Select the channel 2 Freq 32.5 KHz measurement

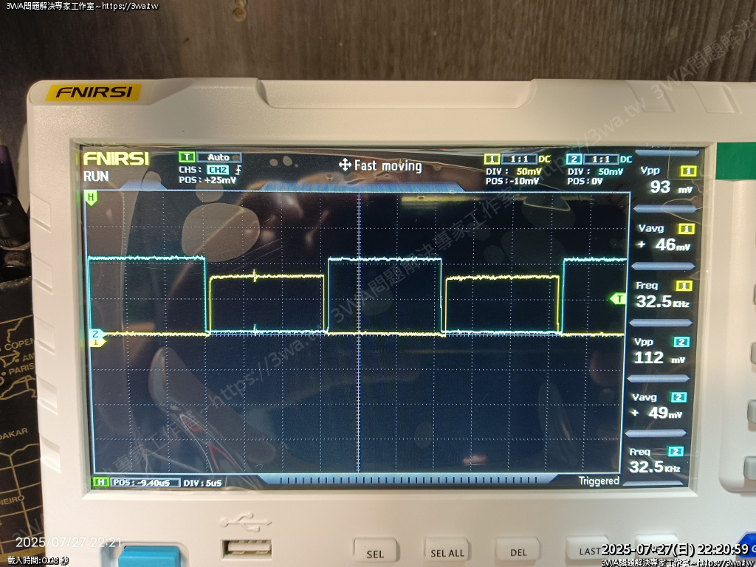pyautogui.click(x=654, y=467)
